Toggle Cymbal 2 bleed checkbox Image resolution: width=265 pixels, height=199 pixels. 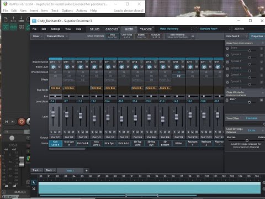tap(227, 62)
